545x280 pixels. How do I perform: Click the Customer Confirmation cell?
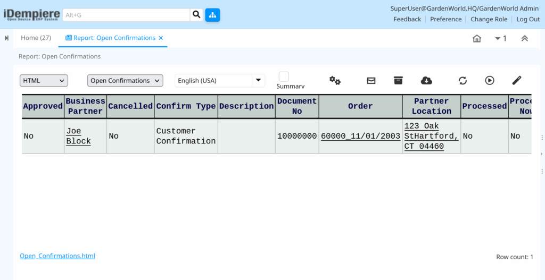(186, 136)
